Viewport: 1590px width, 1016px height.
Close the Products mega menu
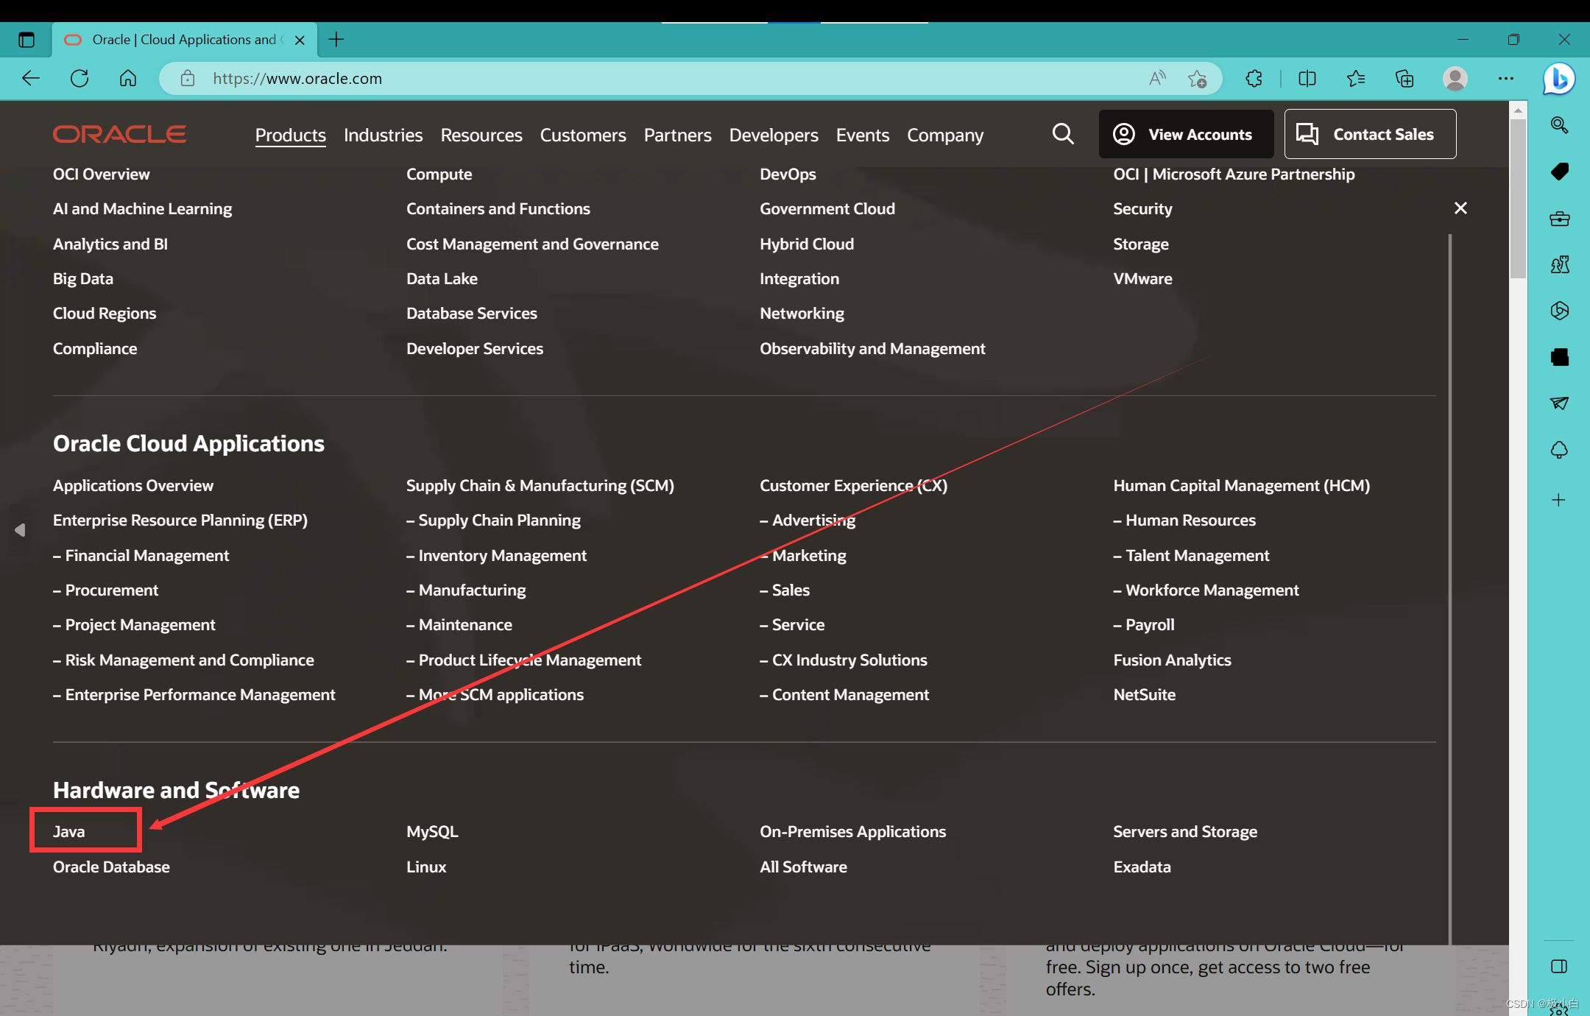click(1460, 208)
